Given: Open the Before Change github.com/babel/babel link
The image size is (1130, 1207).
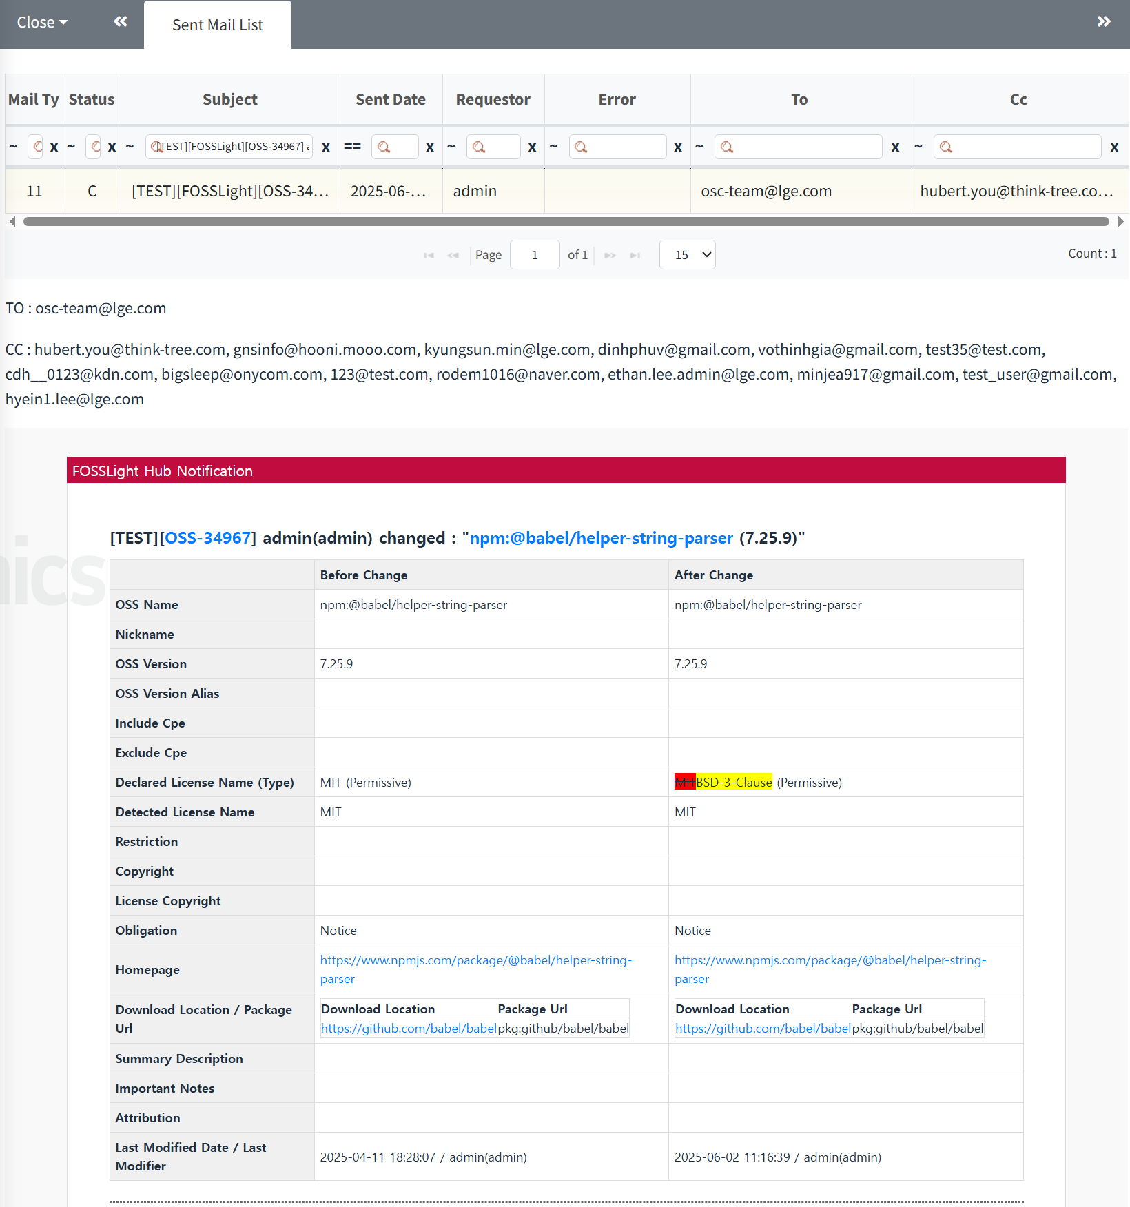Looking at the screenshot, I should 409,1029.
